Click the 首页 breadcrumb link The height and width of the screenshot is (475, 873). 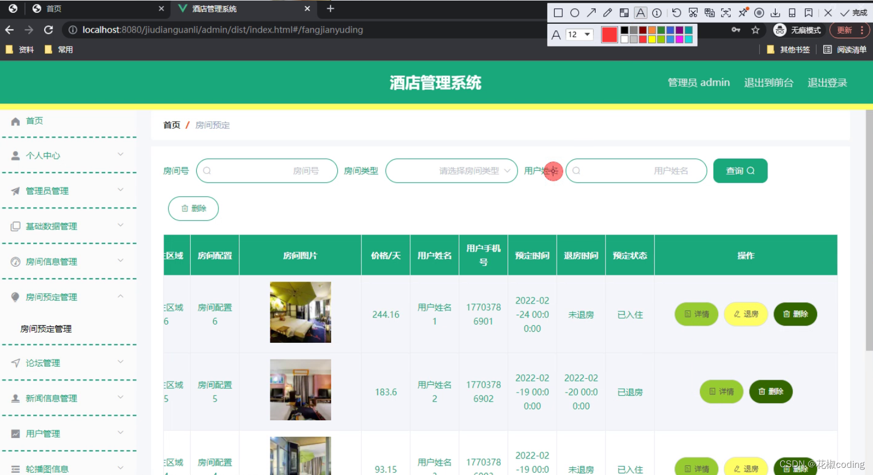[x=171, y=125]
